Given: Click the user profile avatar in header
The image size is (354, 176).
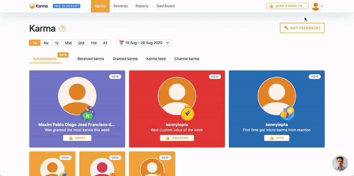Looking at the screenshot, I should click(315, 6).
